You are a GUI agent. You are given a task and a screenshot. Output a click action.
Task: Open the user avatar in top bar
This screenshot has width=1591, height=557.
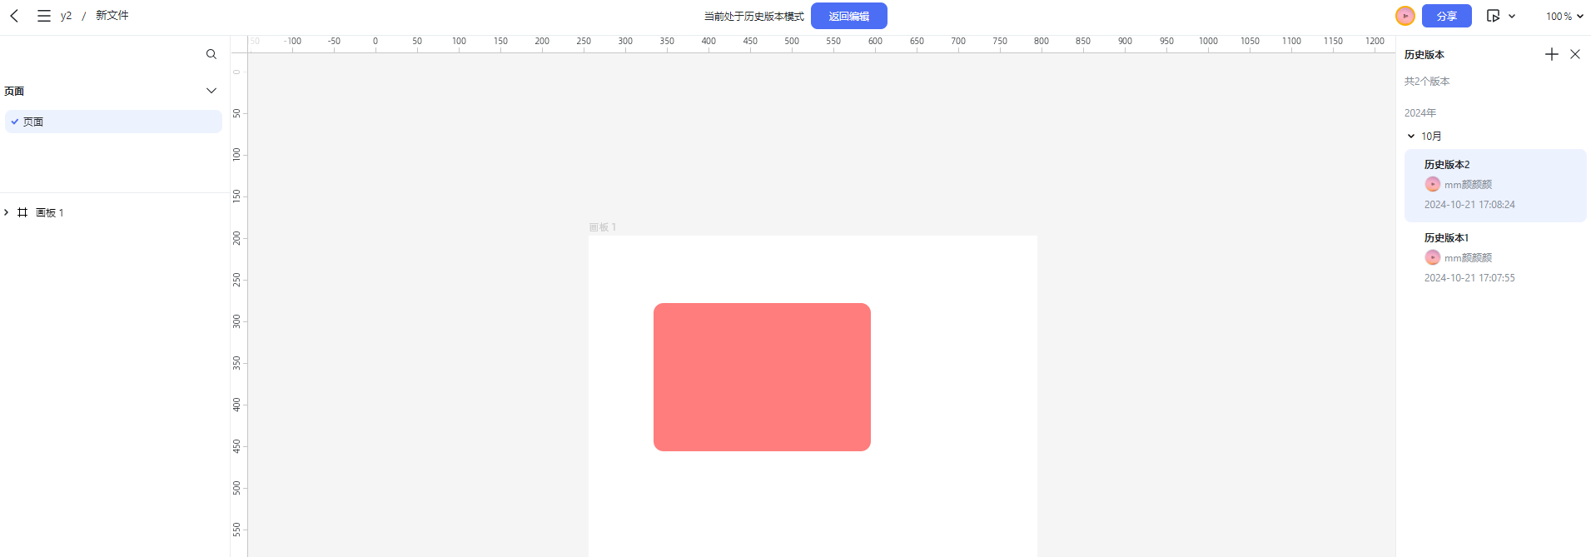1405,16
